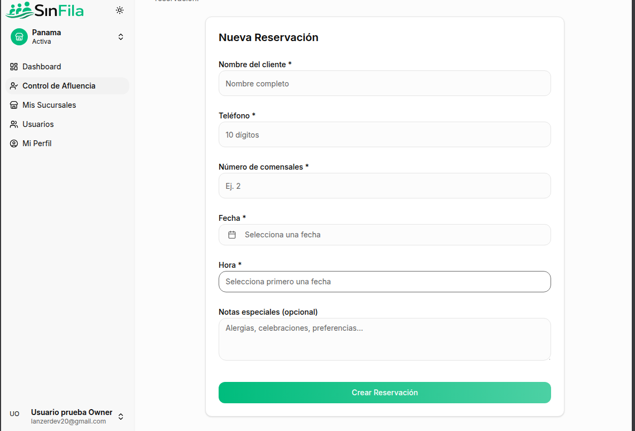Go to Mis Sucursales section
This screenshot has width=635, height=431.
pyautogui.click(x=49, y=105)
